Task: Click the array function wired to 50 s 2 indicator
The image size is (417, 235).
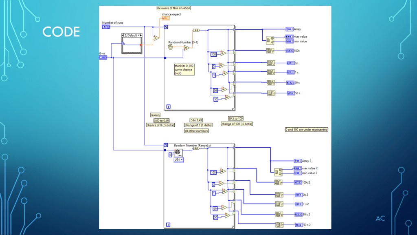Action: pyautogui.click(x=279, y=224)
